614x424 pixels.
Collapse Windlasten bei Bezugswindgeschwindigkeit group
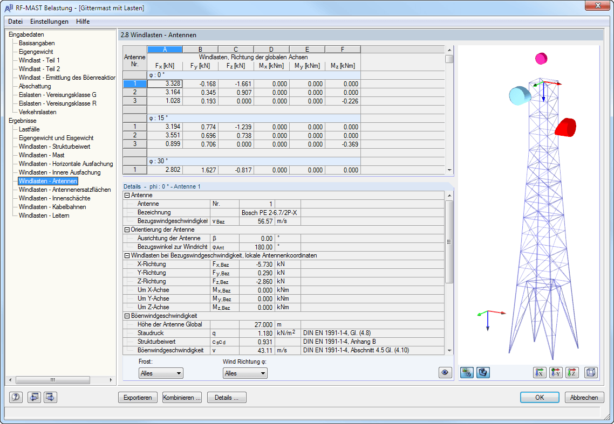[127, 255]
